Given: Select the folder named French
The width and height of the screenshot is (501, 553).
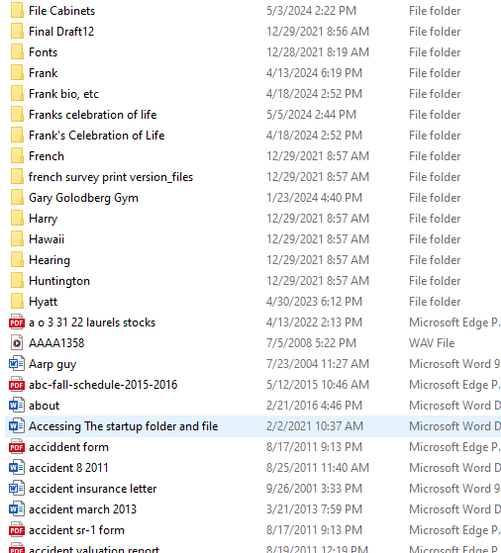Looking at the screenshot, I should pos(47,156).
